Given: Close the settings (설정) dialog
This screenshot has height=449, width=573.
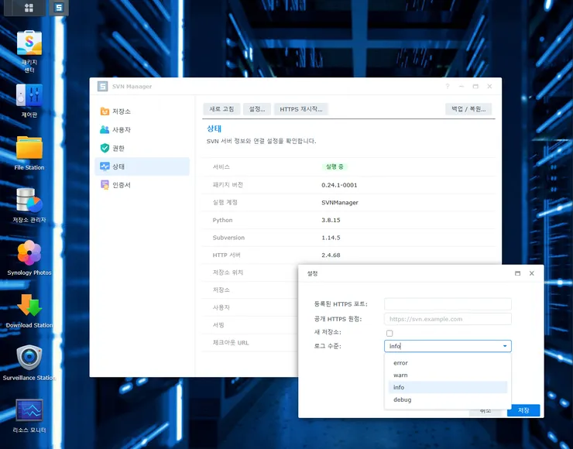Looking at the screenshot, I should coord(532,273).
